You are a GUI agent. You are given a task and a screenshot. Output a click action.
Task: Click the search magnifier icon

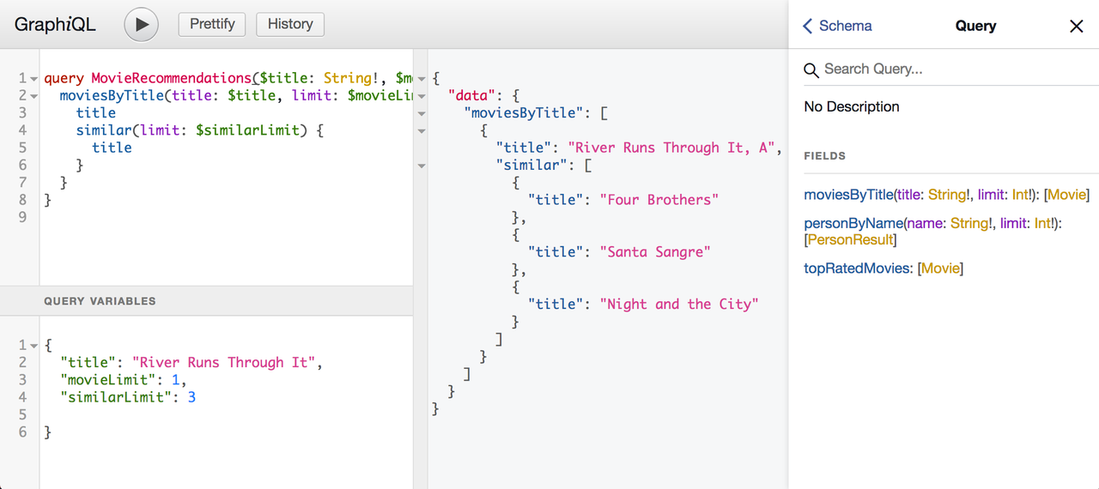point(811,70)
